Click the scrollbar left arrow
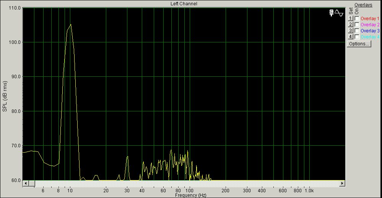 pos(26,183)
